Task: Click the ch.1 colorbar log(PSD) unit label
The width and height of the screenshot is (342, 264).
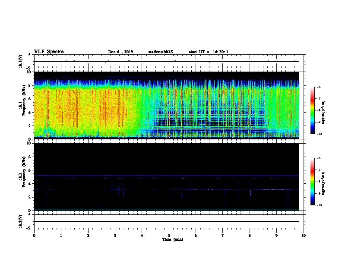Action: pyautogui.click(x=323, y=112)
